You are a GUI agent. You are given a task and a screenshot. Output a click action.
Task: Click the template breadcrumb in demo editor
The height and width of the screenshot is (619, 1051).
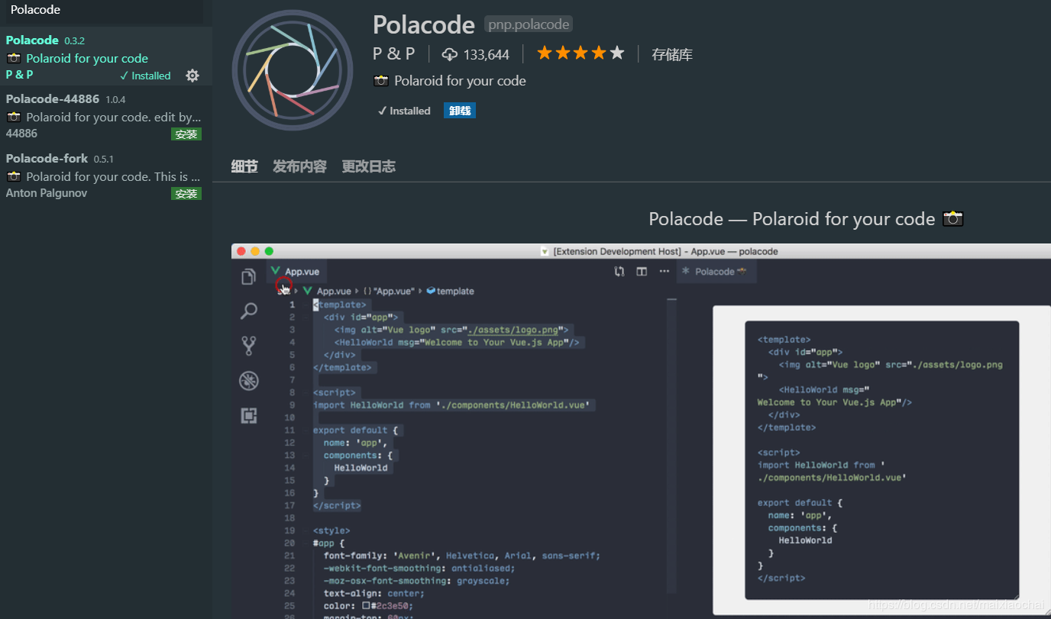[450, 291]
